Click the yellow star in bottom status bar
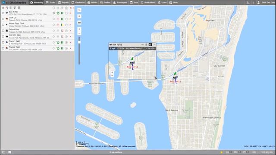The height and width of the screenshot is (155, 276). (x=221, y=152)
